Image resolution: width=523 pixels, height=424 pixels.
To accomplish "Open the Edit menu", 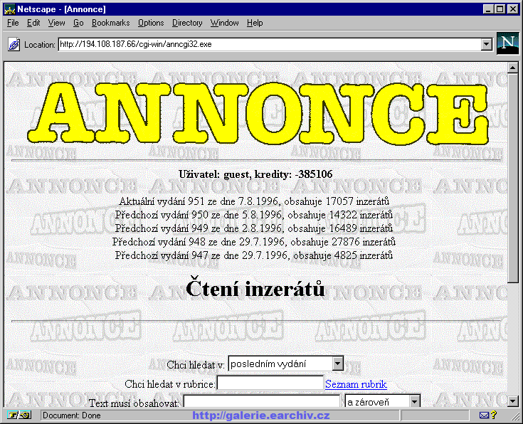I will point(33,23).
